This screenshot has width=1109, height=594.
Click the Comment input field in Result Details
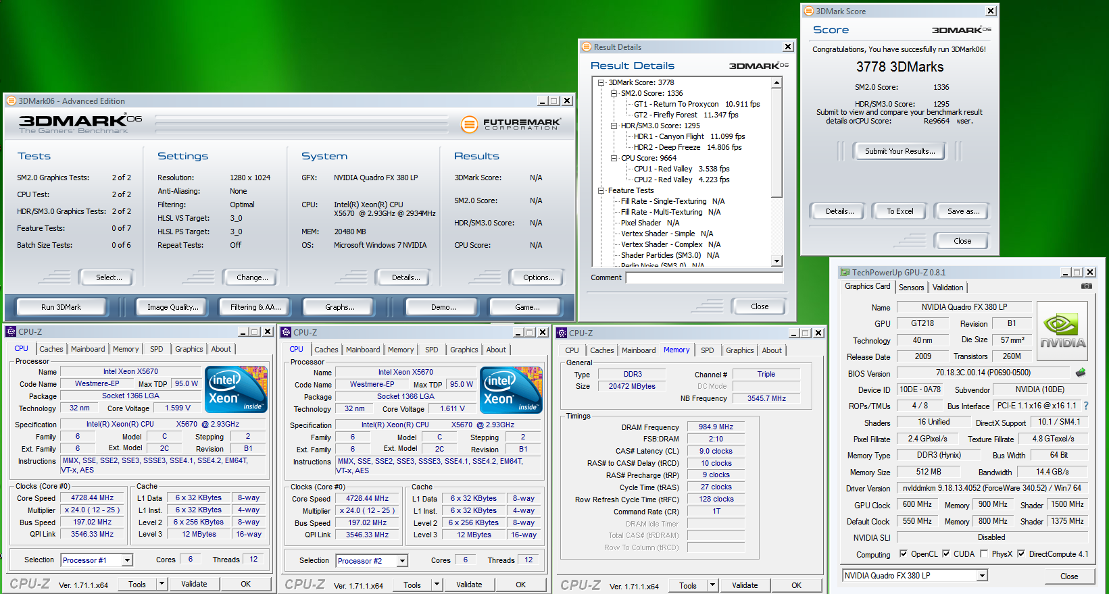(704, 277)
